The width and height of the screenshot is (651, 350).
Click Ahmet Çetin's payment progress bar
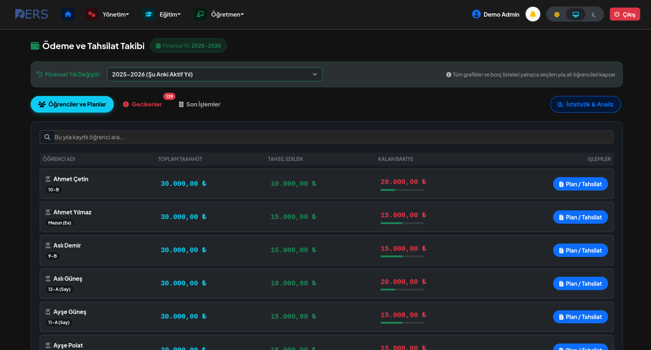click(402, 190)
